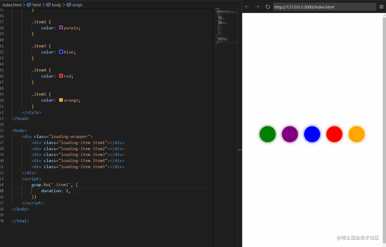Reload the page with the refresh icon

click(267, 7)
